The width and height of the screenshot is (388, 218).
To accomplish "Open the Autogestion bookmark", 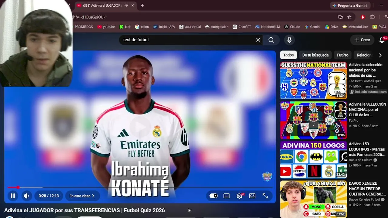I will click(217, 27).
